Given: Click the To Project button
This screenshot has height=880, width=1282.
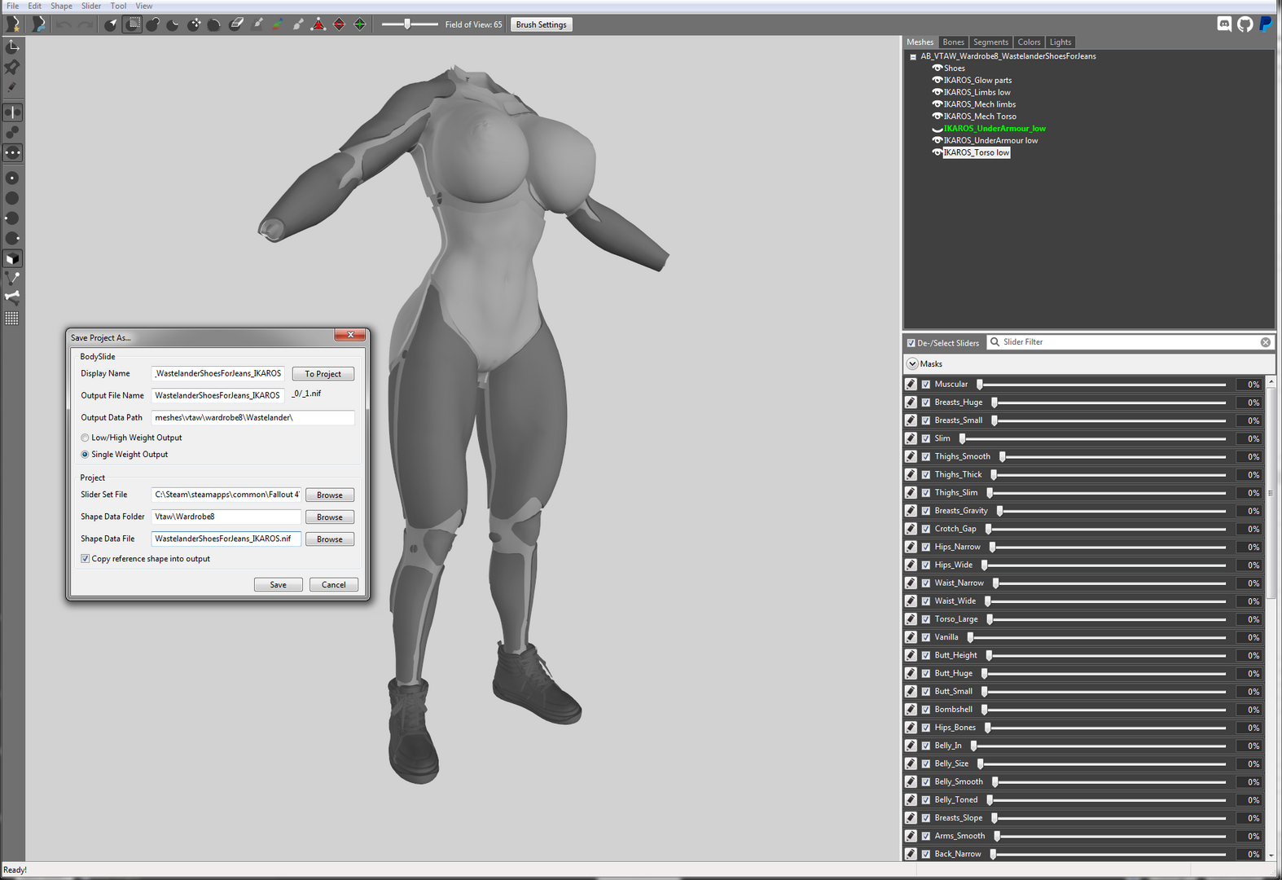Looking at the screenshot, I should click(323, 374).
